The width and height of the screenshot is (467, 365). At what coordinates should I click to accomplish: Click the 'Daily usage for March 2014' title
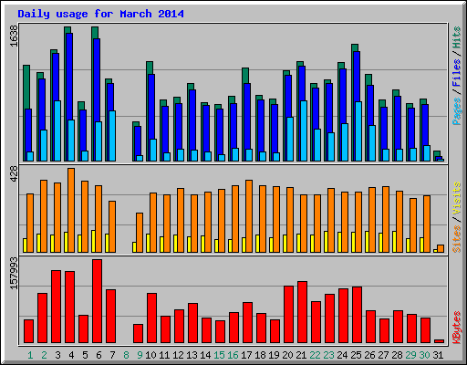coord(100,14)
